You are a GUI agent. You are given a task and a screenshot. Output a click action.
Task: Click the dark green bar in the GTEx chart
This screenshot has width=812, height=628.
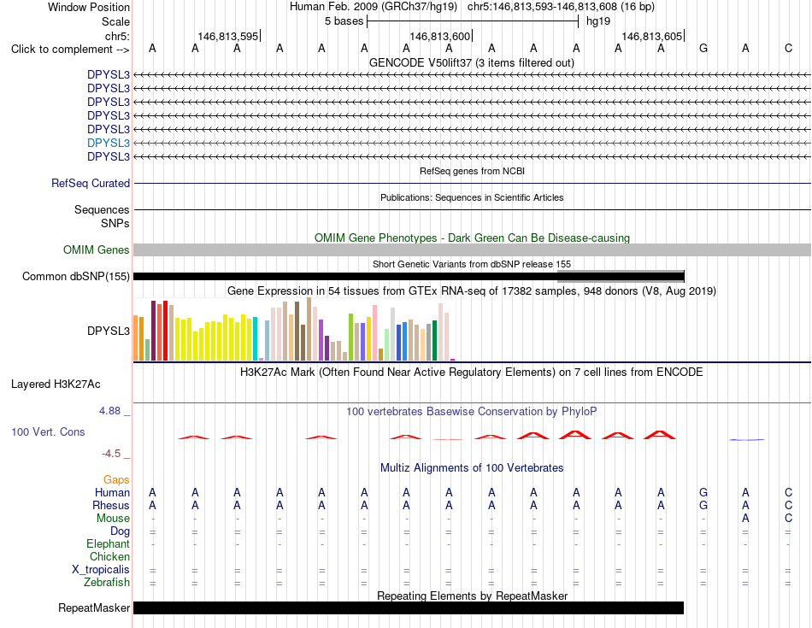435,341
